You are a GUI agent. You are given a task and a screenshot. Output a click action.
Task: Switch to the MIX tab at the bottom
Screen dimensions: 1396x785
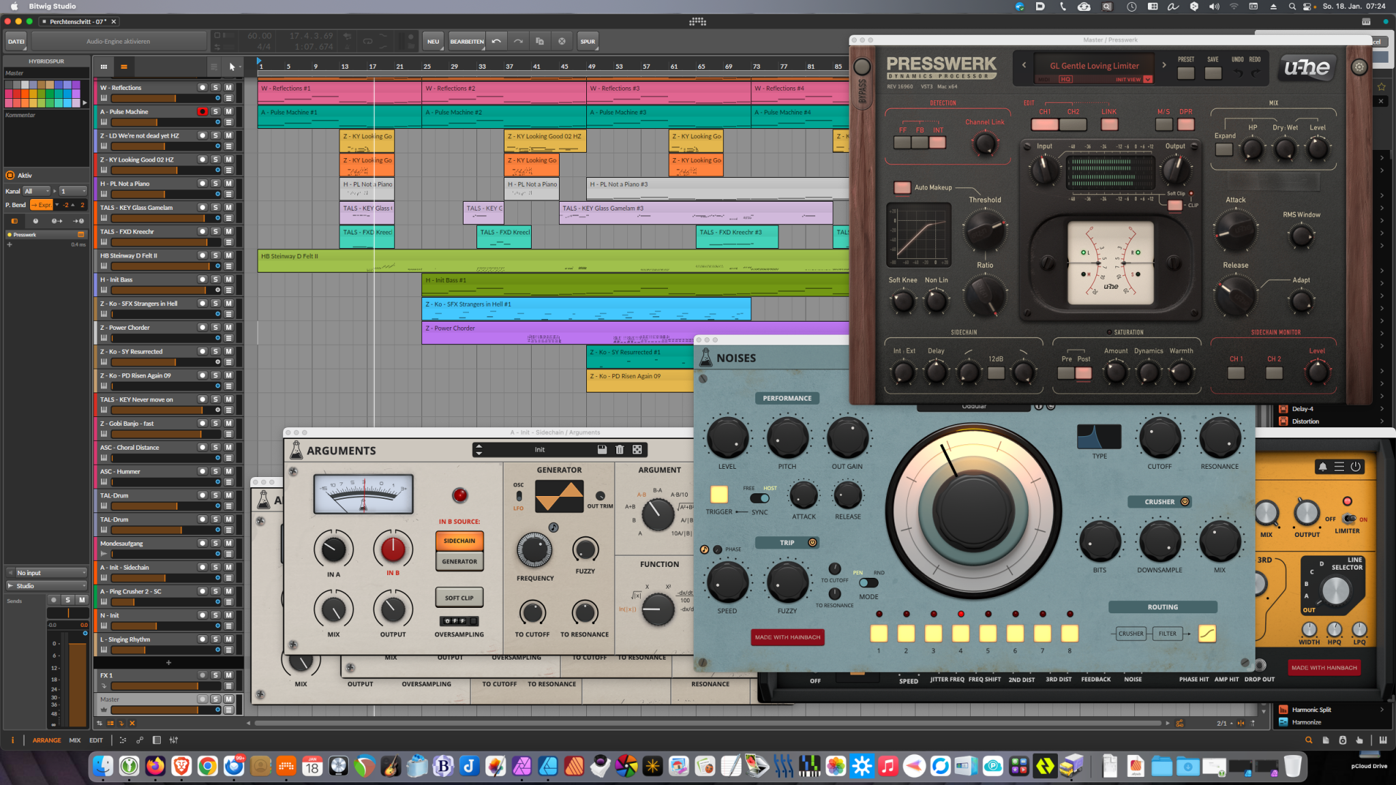(x=75, y=740)
